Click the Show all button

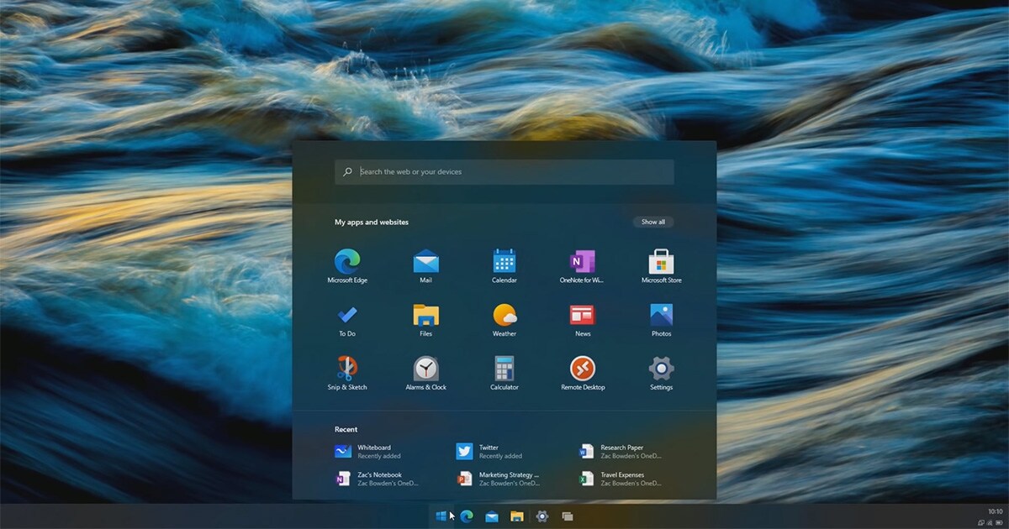pyautogui.click(x=653, y=222)
